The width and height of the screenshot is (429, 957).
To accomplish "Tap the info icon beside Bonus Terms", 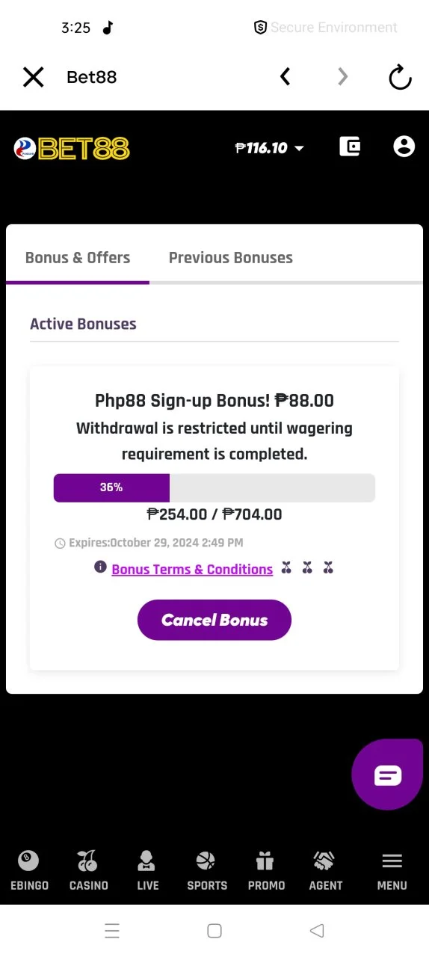I will coord(101,567).
